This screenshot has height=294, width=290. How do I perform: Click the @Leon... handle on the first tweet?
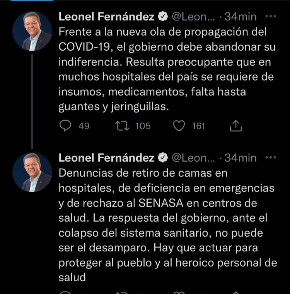pyautogui.click(x=193, y=17)
